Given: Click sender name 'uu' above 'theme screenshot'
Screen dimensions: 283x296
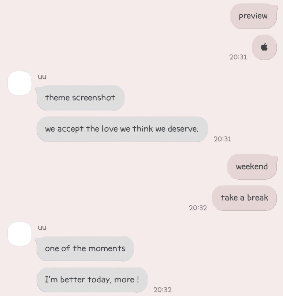Looking at the screenshot, I should [x=42, y=76].
